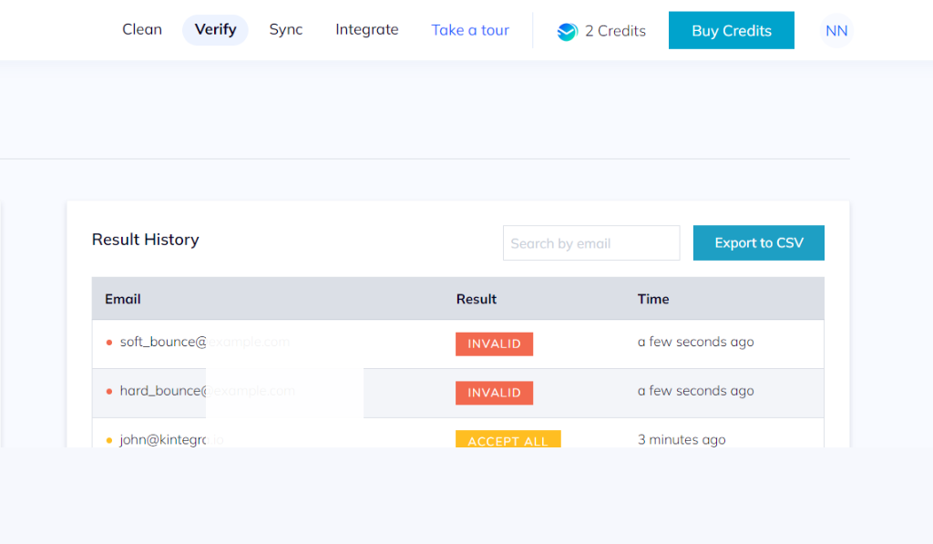Click the Buy Credits button

pyautogui.click(x=732, y=30)
